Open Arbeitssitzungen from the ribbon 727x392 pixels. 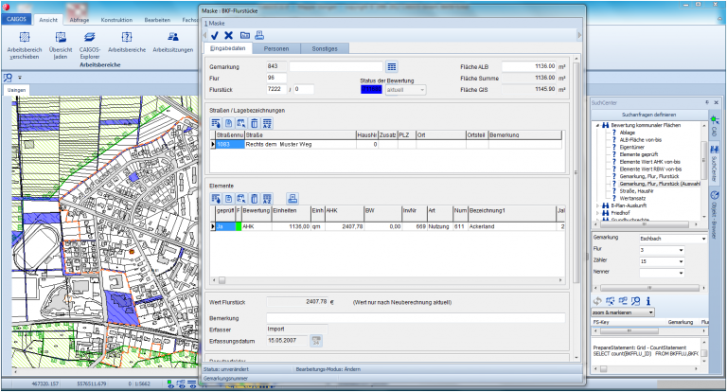[172, 36]
